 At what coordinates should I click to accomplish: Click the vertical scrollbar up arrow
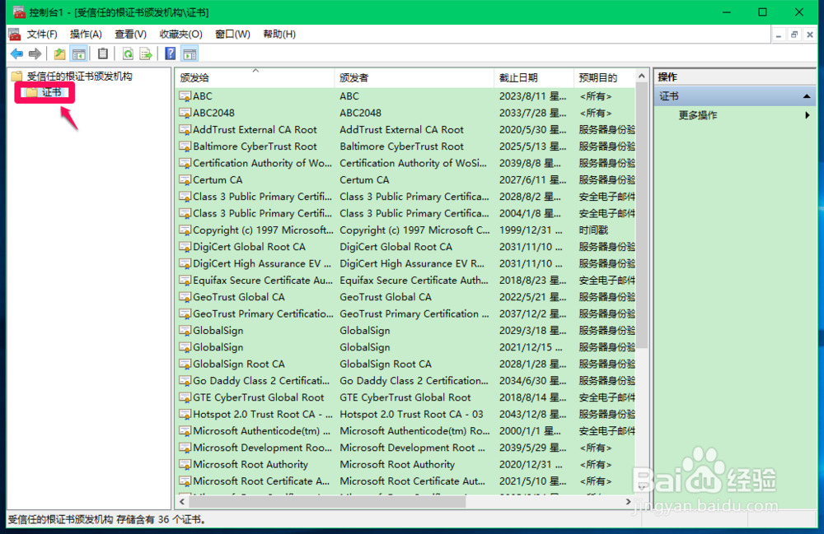[642, 76]
